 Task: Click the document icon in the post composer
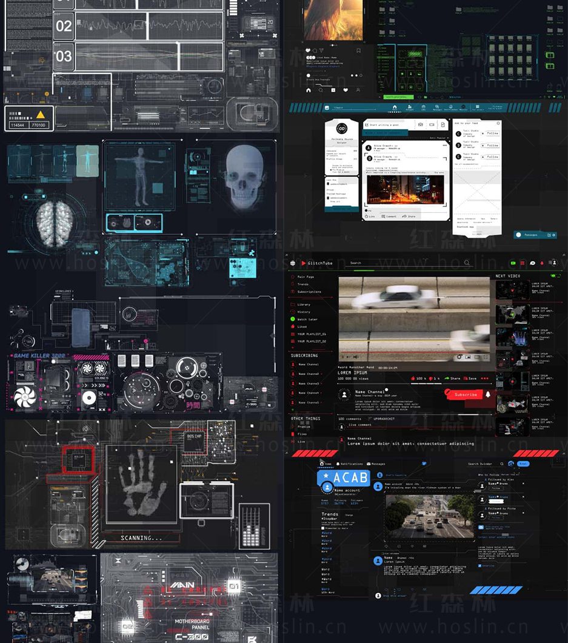point(443,124)
